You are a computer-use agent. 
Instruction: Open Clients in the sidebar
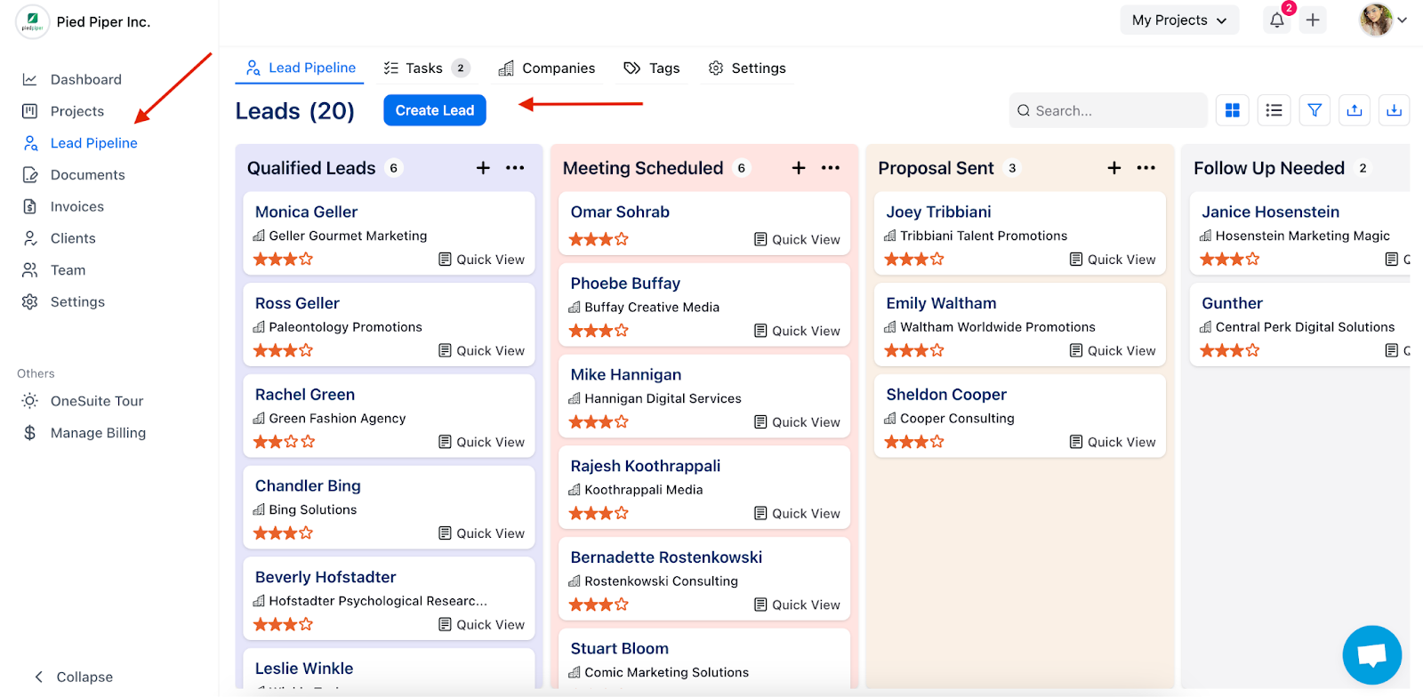point(73,238)
